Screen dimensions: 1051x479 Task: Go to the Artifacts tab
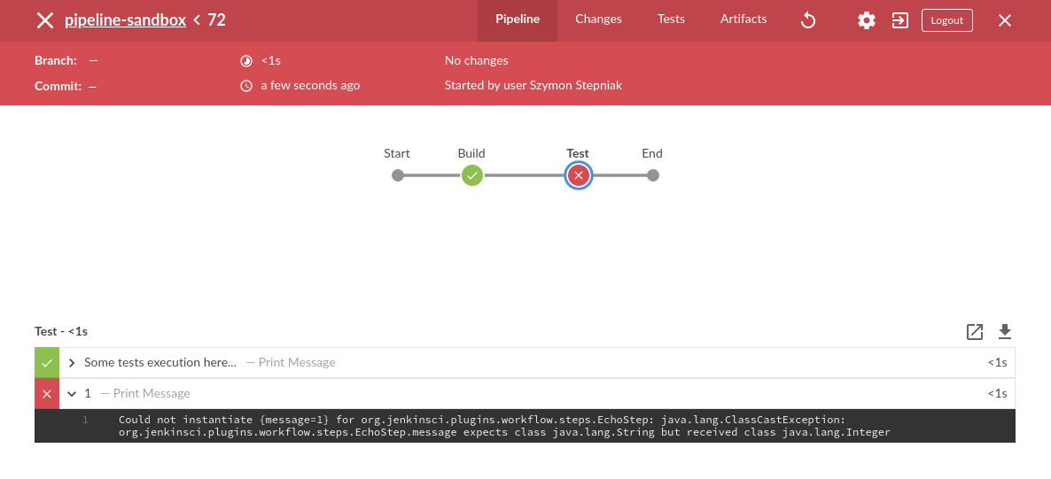coord(743,19)
